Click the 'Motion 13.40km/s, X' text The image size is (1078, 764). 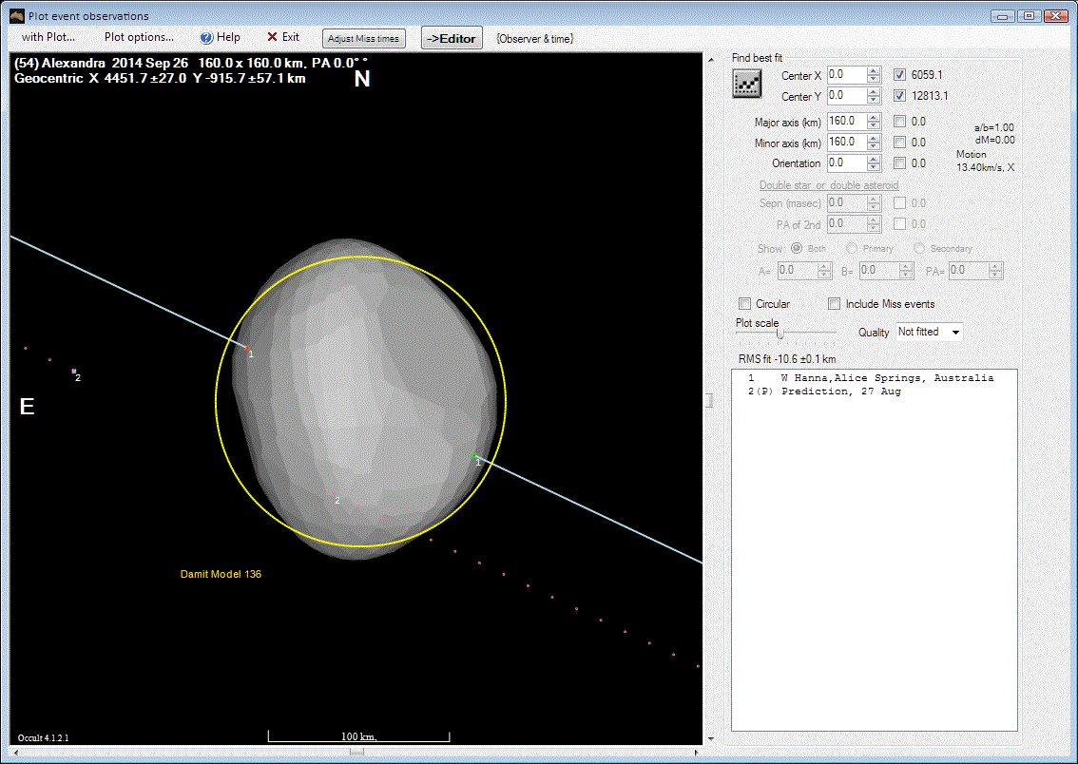(985, 161)
